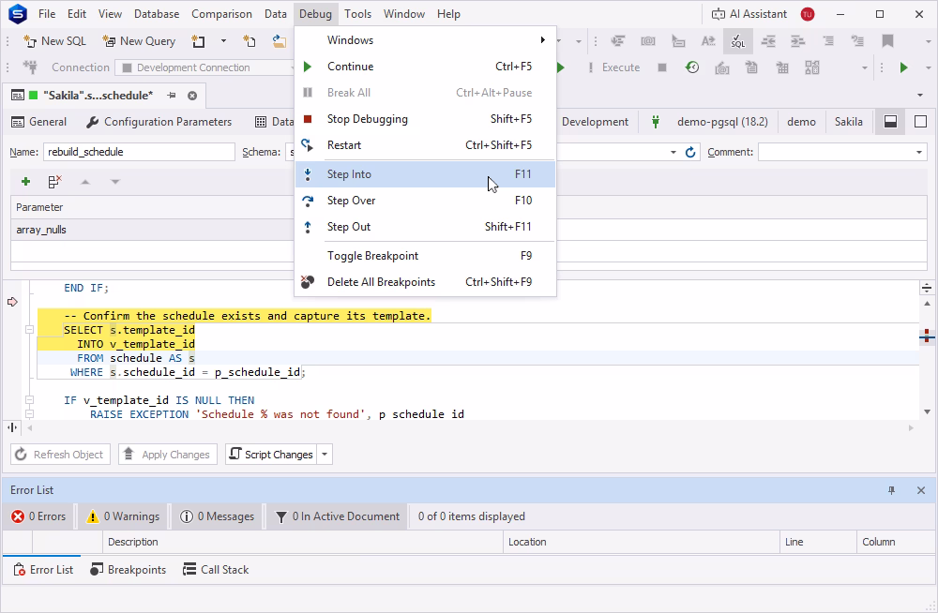Refresh with the blue circular arrow icon
Viewport: 938px width, 613px height.
tap(690, 153)
